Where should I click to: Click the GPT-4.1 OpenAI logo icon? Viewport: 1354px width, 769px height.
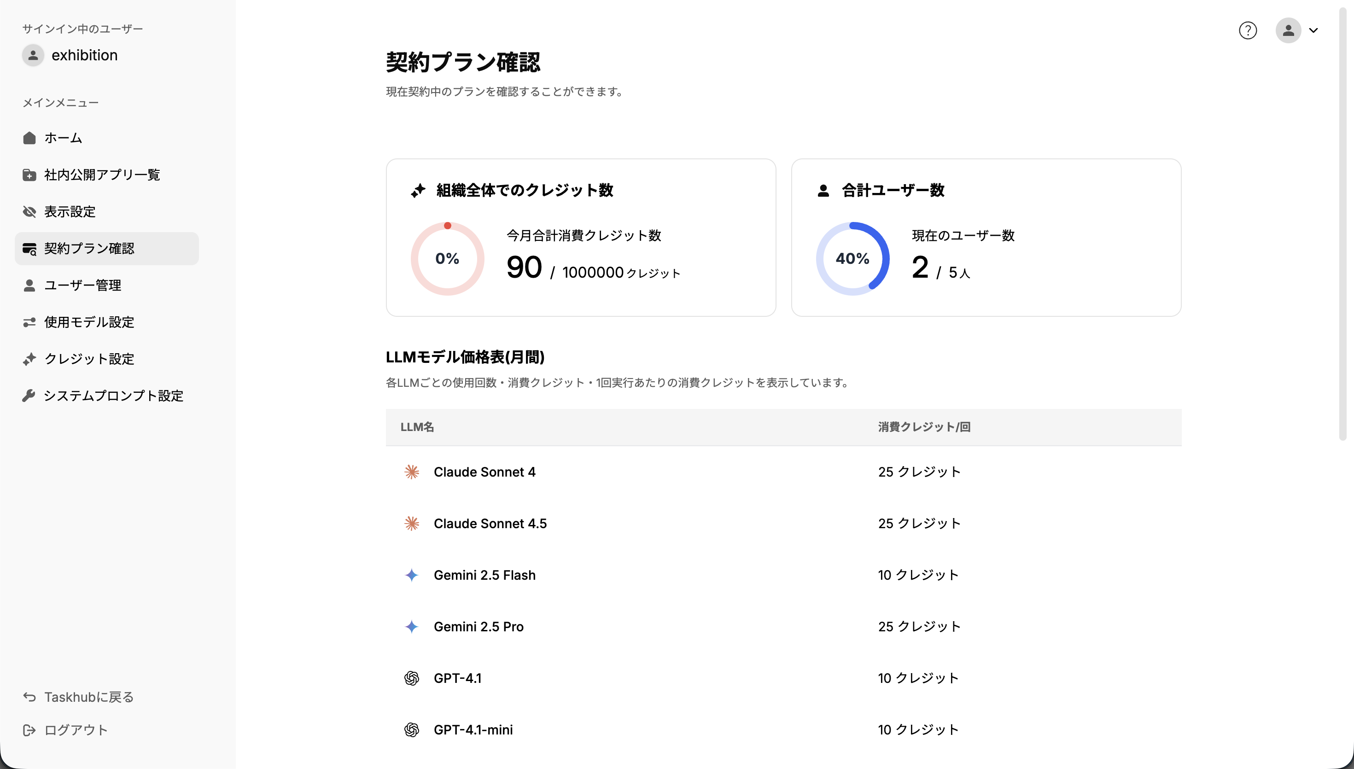pyautogui.click(x=411, y=678)
